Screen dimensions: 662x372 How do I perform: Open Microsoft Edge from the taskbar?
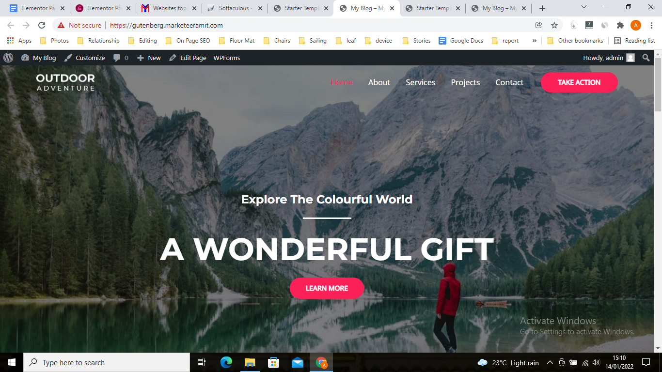click(226, 362)
